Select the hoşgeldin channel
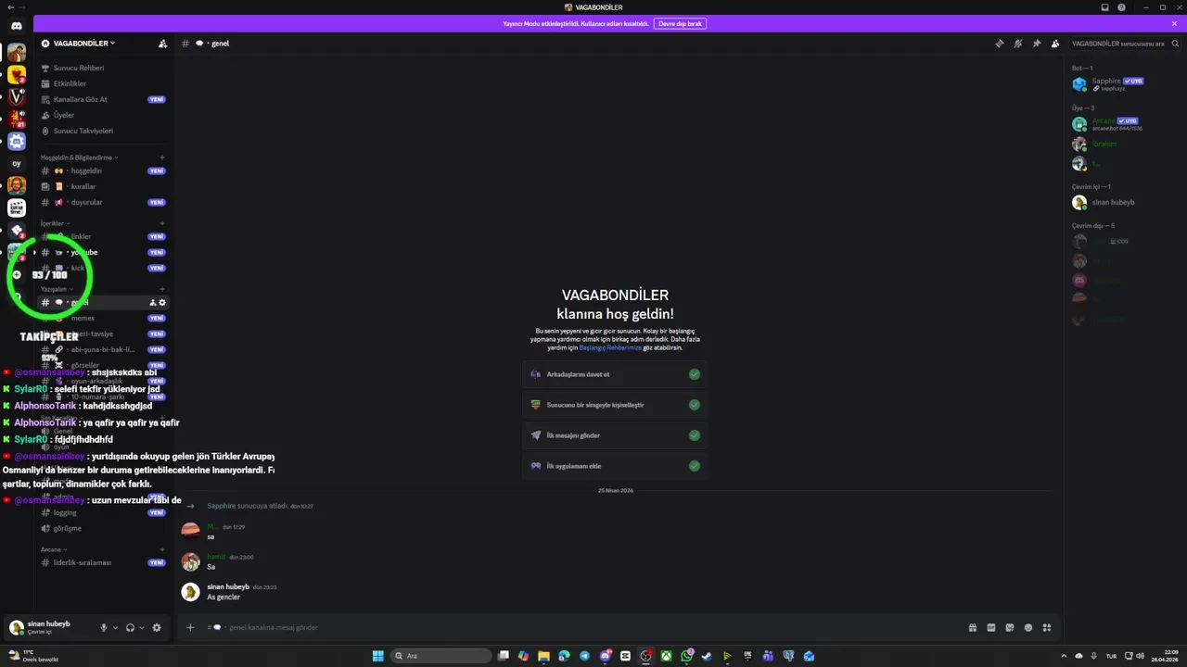This screenshot has width=1187, height=667. click(104, 170)
